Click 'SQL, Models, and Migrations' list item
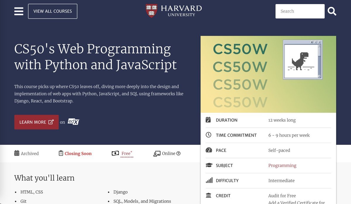 pos(142,201)
